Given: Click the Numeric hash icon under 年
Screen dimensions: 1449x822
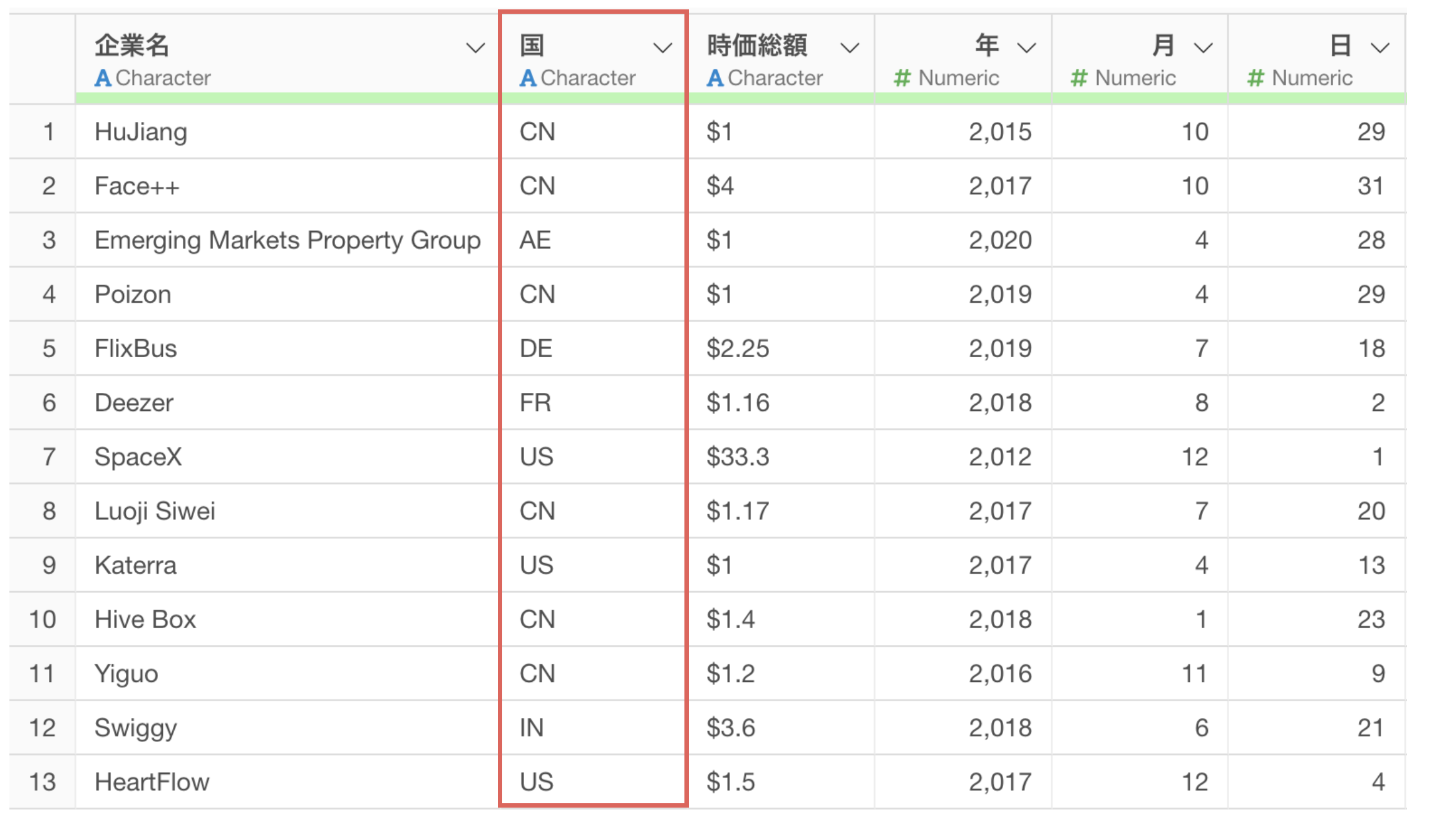Looking at the screenshot, I should tap(902, 78).
